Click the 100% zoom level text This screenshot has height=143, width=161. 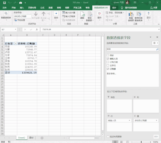tap(155, 142)
